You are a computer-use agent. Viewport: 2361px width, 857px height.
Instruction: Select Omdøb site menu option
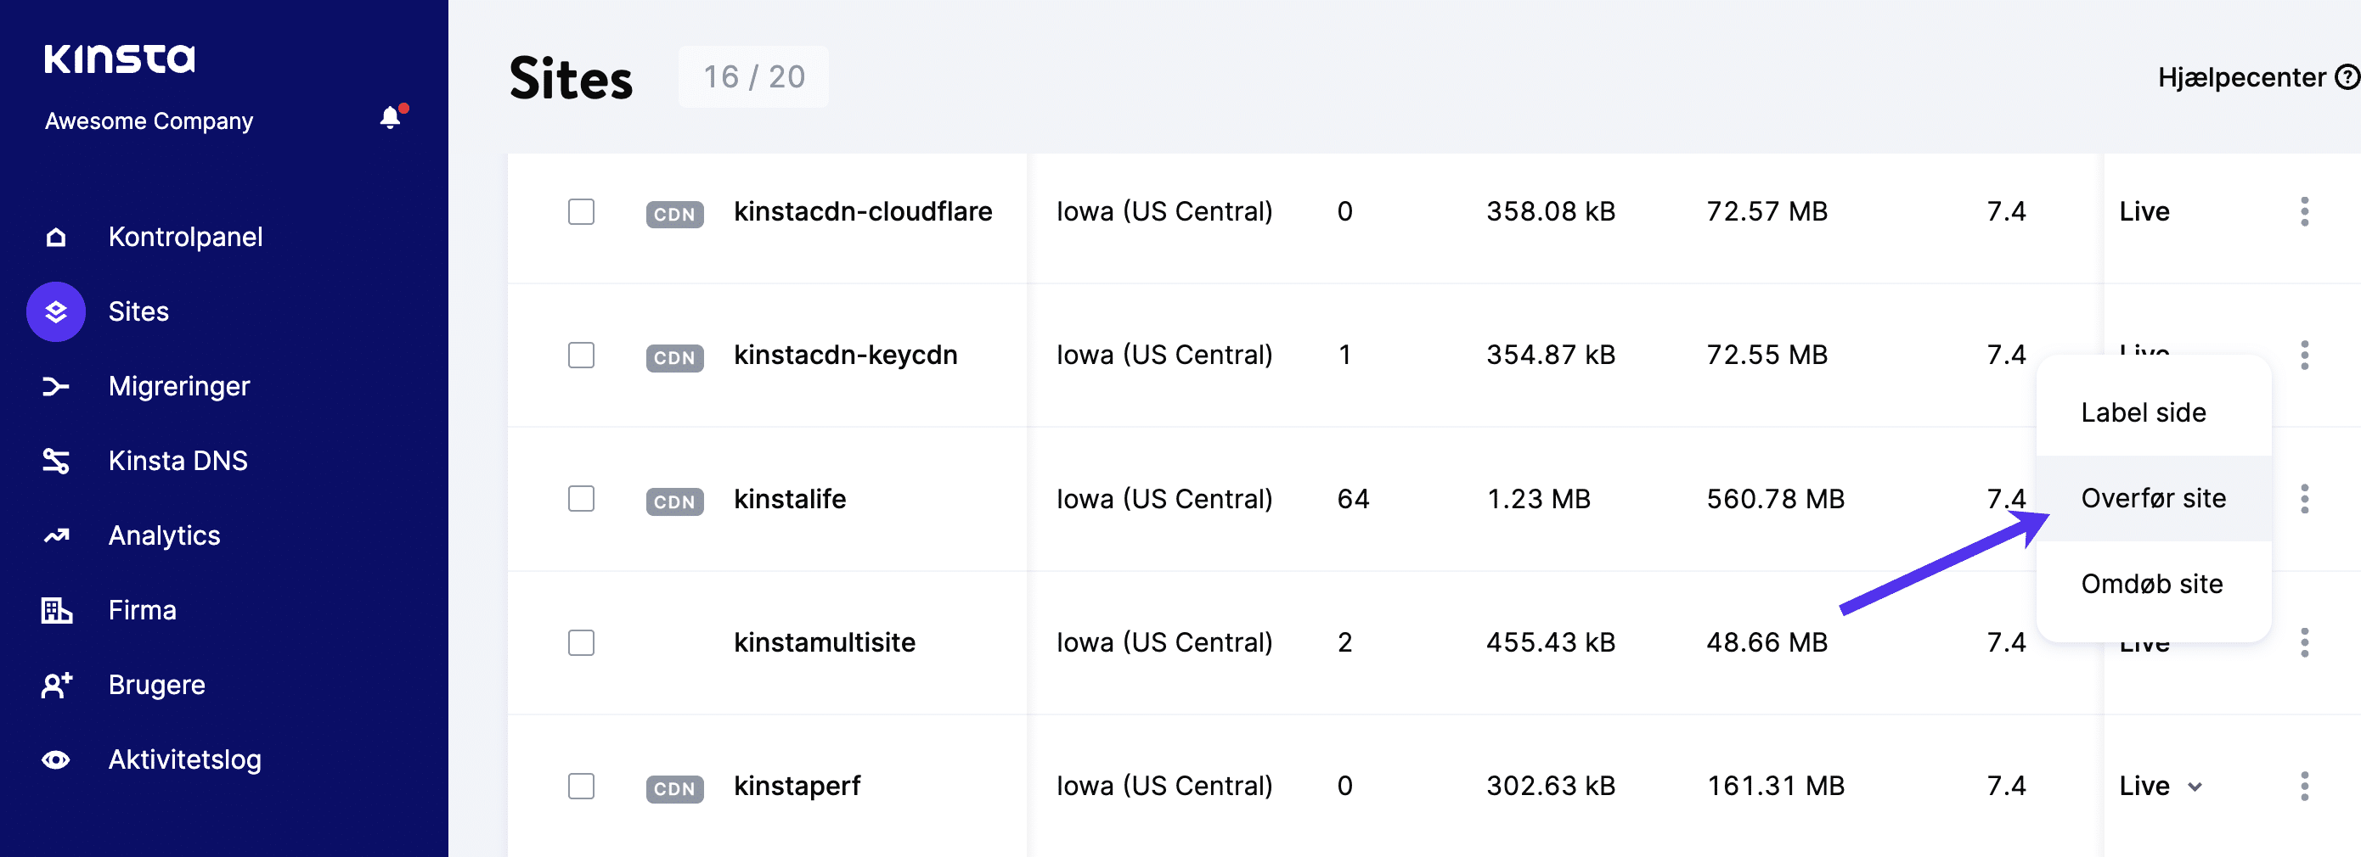click(x=2151, y=583)
